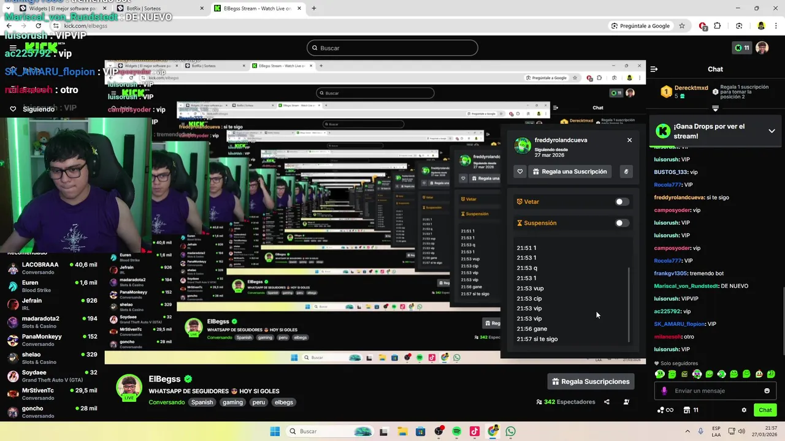Open the hamburger menu near Kick logo
The height and width of the screenshot is (441, 785).
click(x=13, y=48)
